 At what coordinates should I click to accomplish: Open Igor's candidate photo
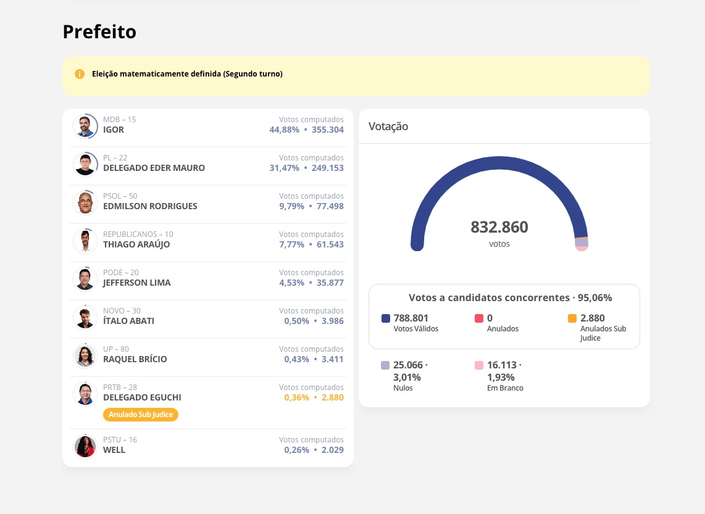click(x=85, y=126)
